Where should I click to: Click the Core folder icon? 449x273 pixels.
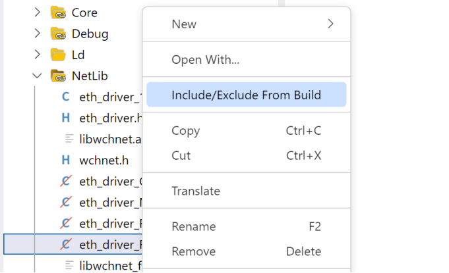[58, 12]
